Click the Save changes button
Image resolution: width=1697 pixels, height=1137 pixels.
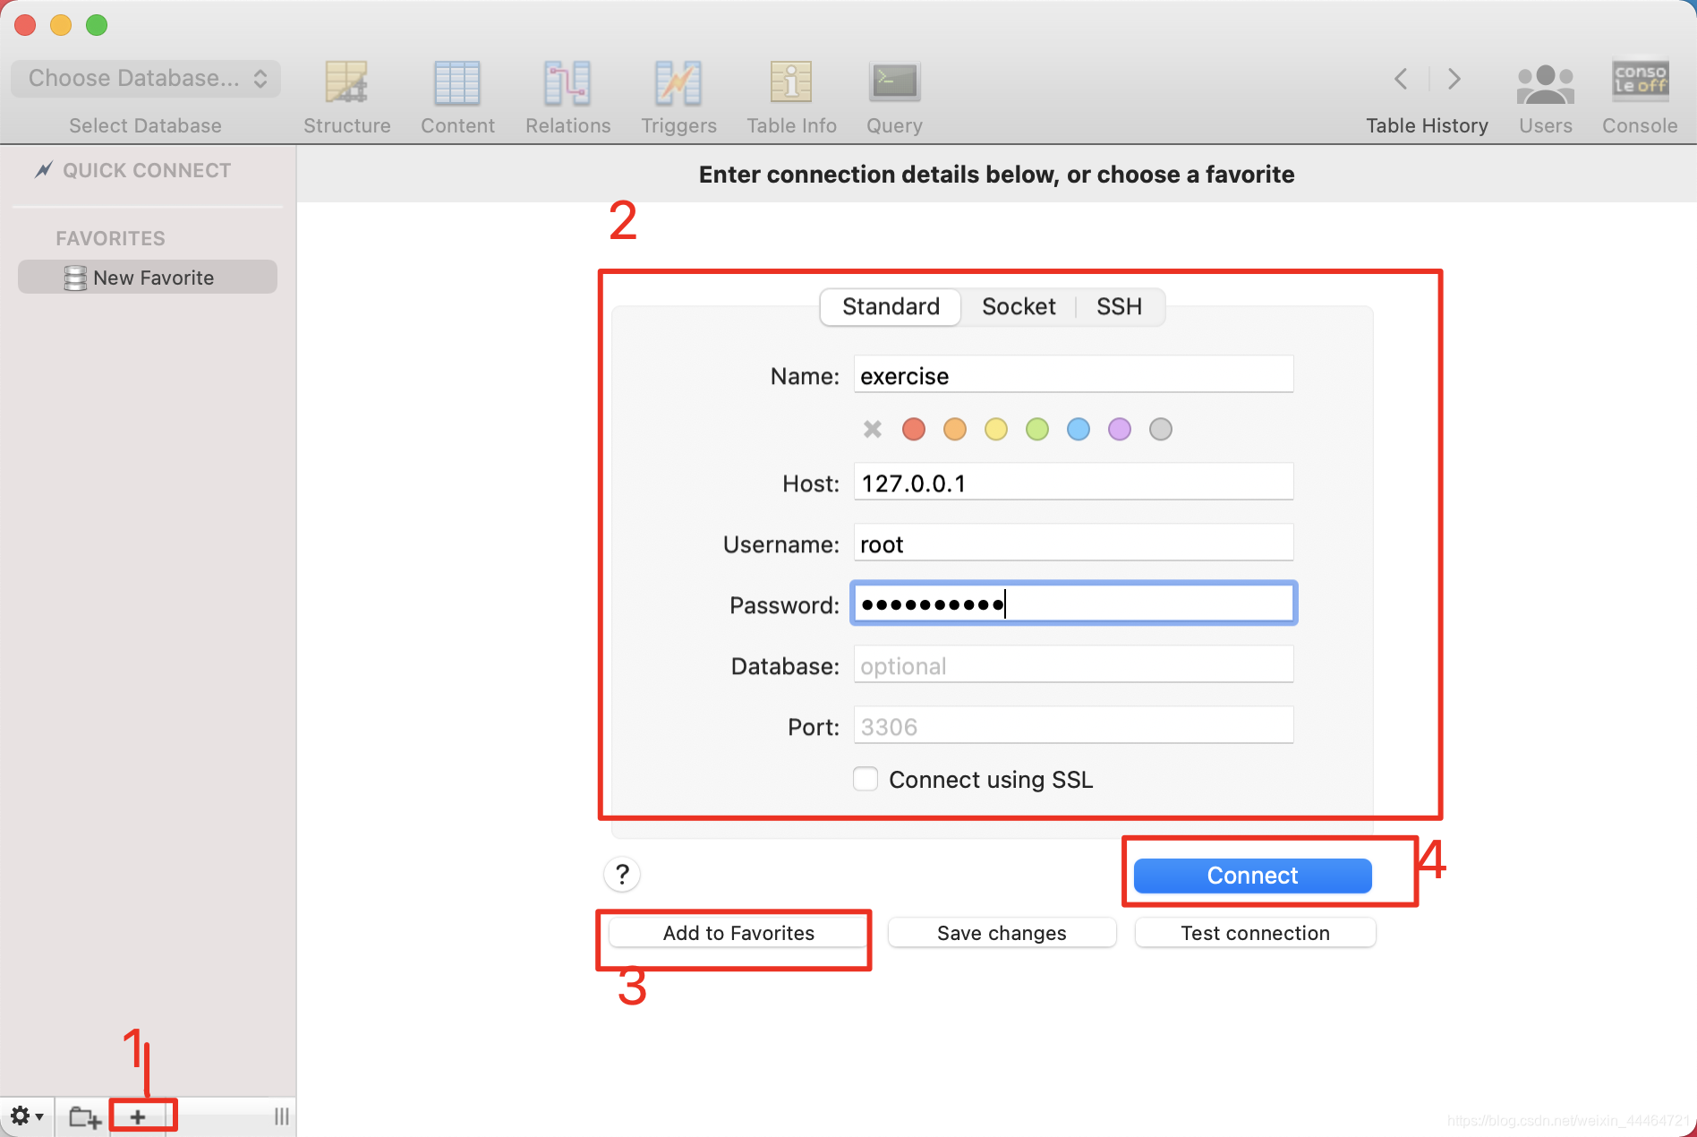pos(1002,933)
